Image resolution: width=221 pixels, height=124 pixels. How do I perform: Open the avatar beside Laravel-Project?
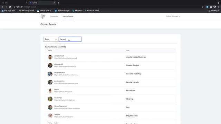pos(50,65)
